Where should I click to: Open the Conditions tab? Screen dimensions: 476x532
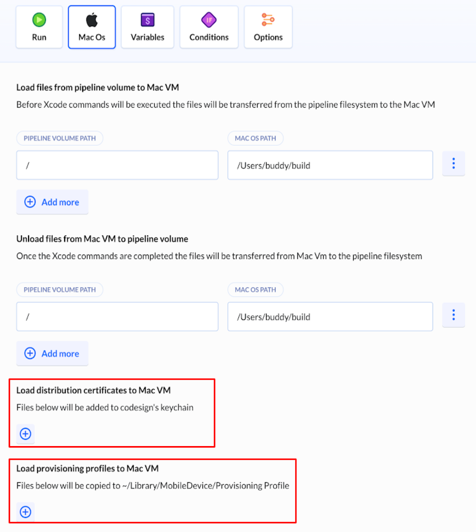(x=209, y=27)
